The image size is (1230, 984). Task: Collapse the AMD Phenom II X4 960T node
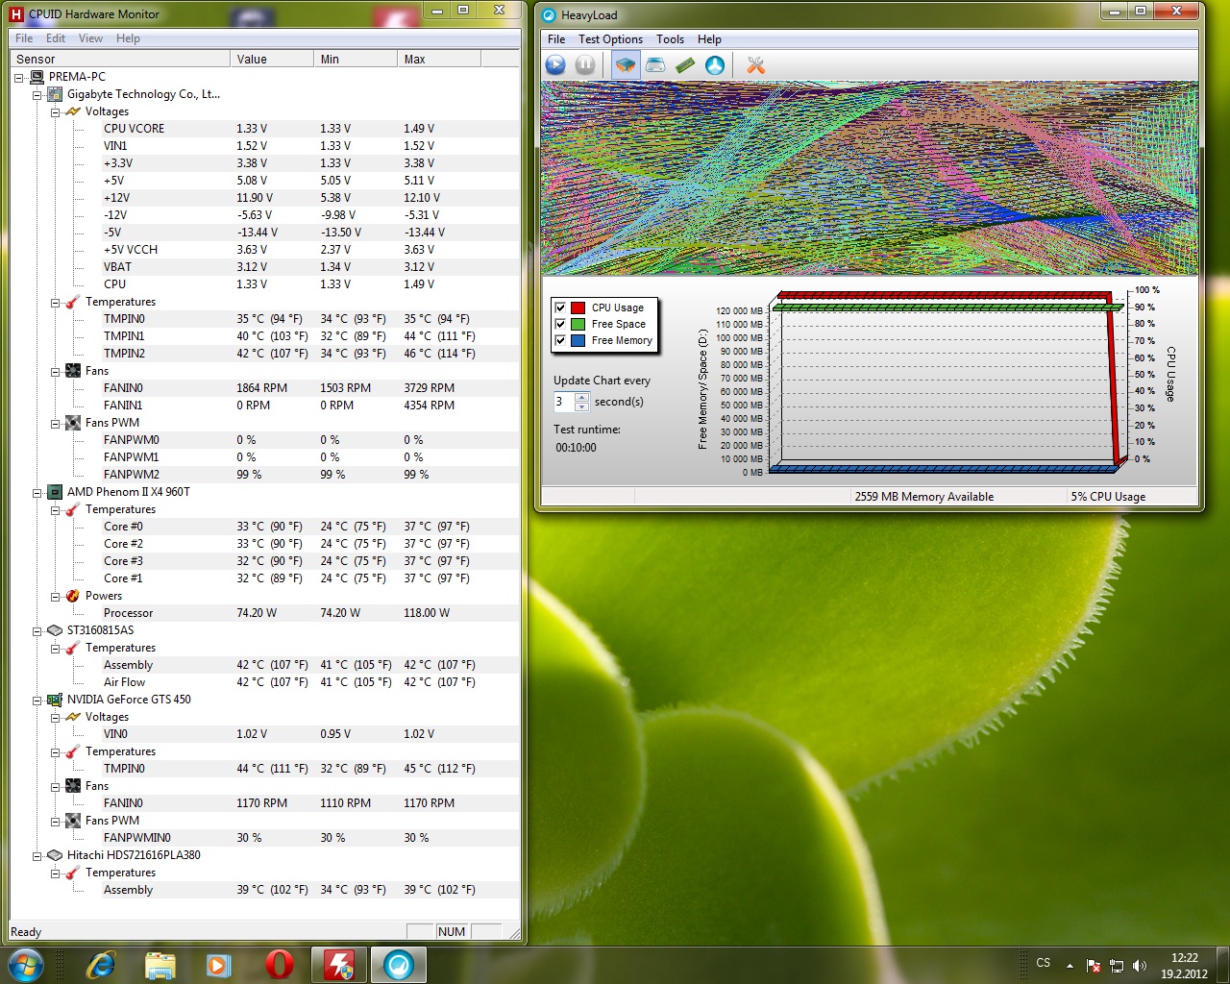(x=37, y=493)
